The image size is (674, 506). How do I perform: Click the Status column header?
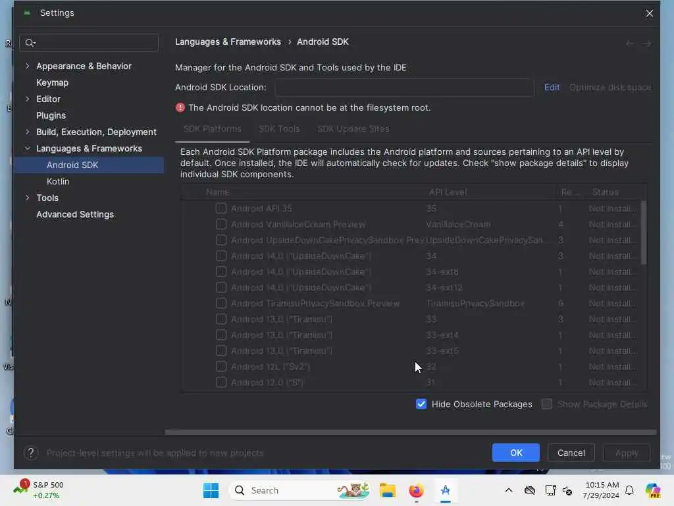click(606, 192)
